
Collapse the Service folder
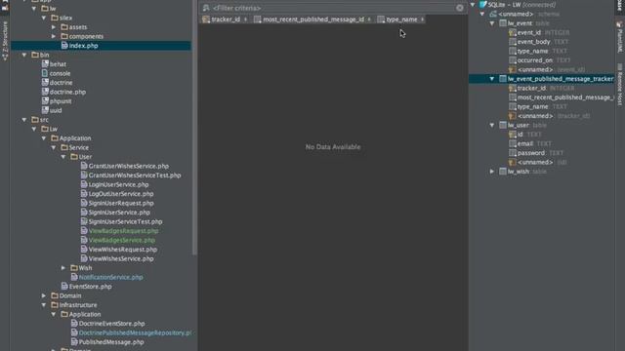(54, 147)
